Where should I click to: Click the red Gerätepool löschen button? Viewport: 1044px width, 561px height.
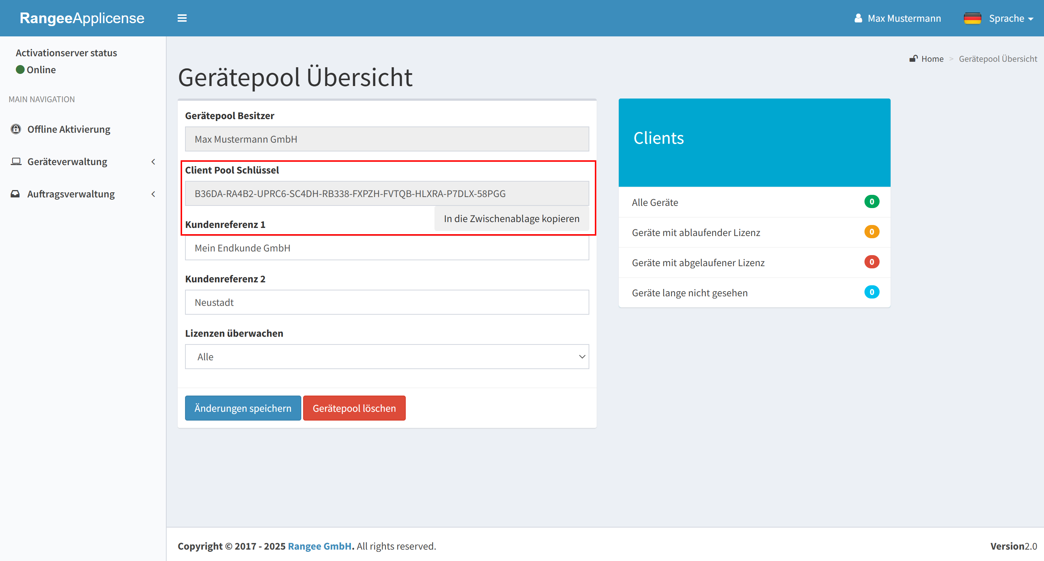point(354,408)
